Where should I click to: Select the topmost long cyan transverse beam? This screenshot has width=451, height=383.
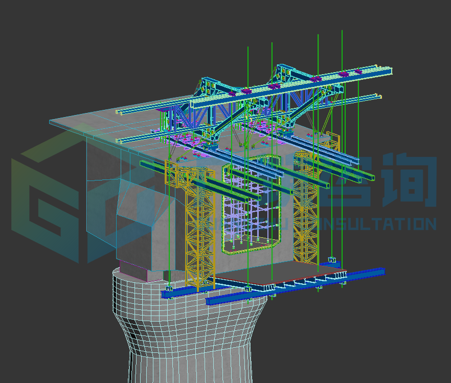[290, 87]
